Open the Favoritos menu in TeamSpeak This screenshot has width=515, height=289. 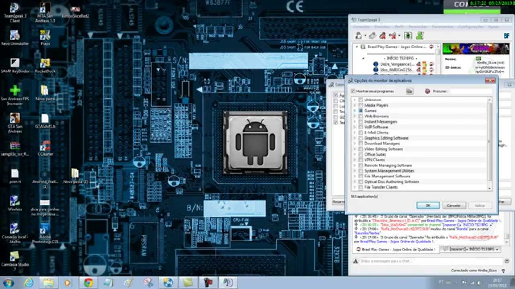coord(382,26)
